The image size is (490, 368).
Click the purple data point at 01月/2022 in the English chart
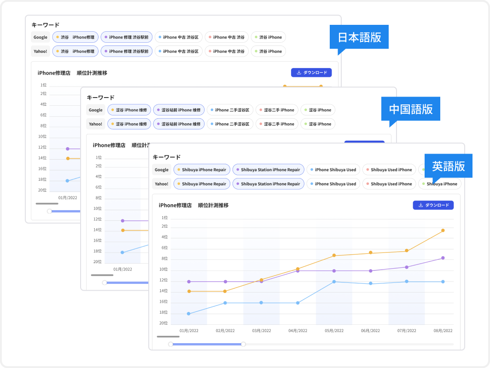(x=189, y=282)
